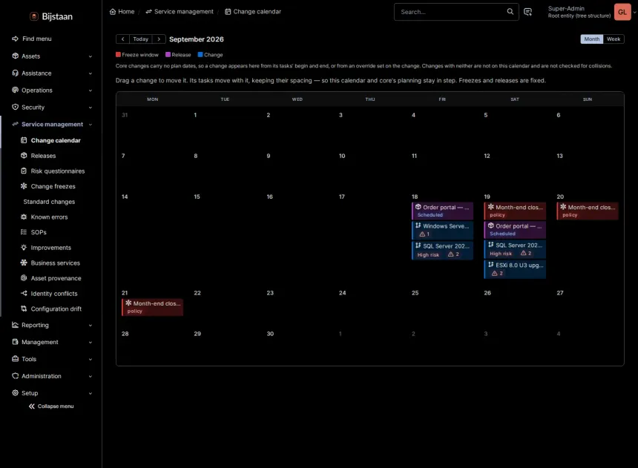Expand the Security menu chevron
This screenshot has height=468, width=638.
(x=91, y=108)
